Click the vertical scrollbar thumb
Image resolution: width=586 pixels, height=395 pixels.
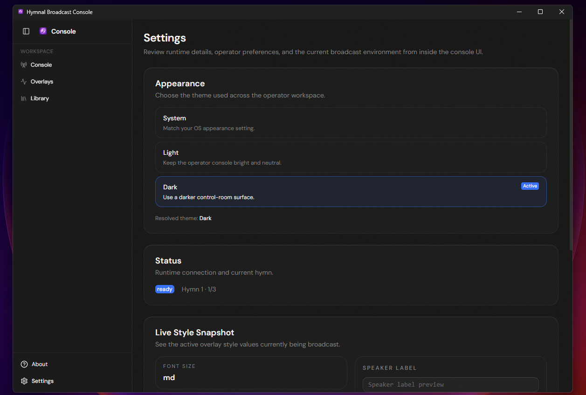(571, 135)
